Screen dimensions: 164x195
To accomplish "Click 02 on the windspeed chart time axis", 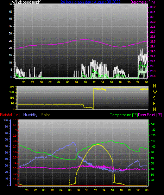I will [50, 82].
